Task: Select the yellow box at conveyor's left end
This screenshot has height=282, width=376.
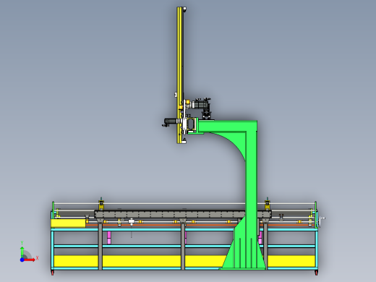Action: click(69, 223)
